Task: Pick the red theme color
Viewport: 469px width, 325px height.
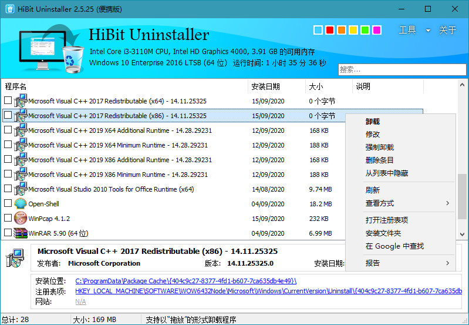Action: [330, 30]
